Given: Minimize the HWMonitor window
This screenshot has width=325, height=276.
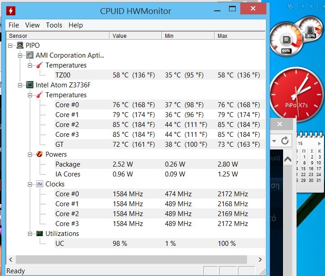Looking at the screenshot, I should [217, 9].
